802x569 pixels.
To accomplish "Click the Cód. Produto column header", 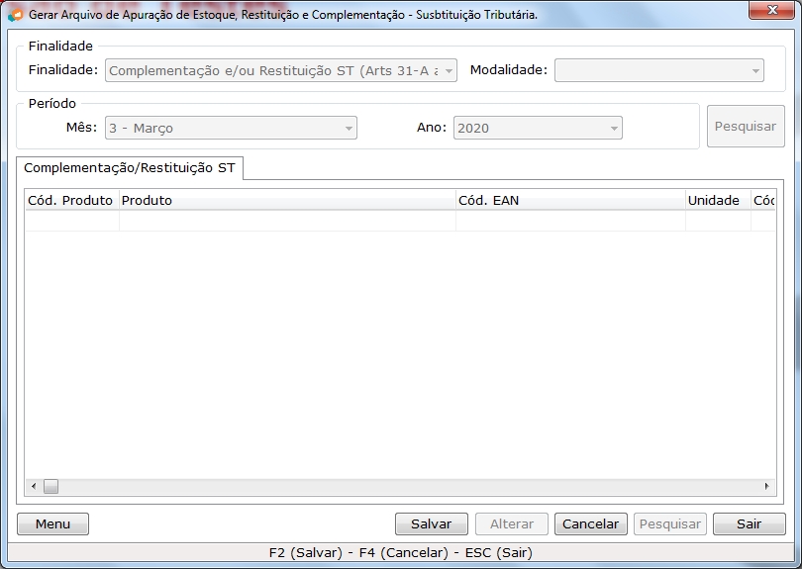I will click(70, 201).
